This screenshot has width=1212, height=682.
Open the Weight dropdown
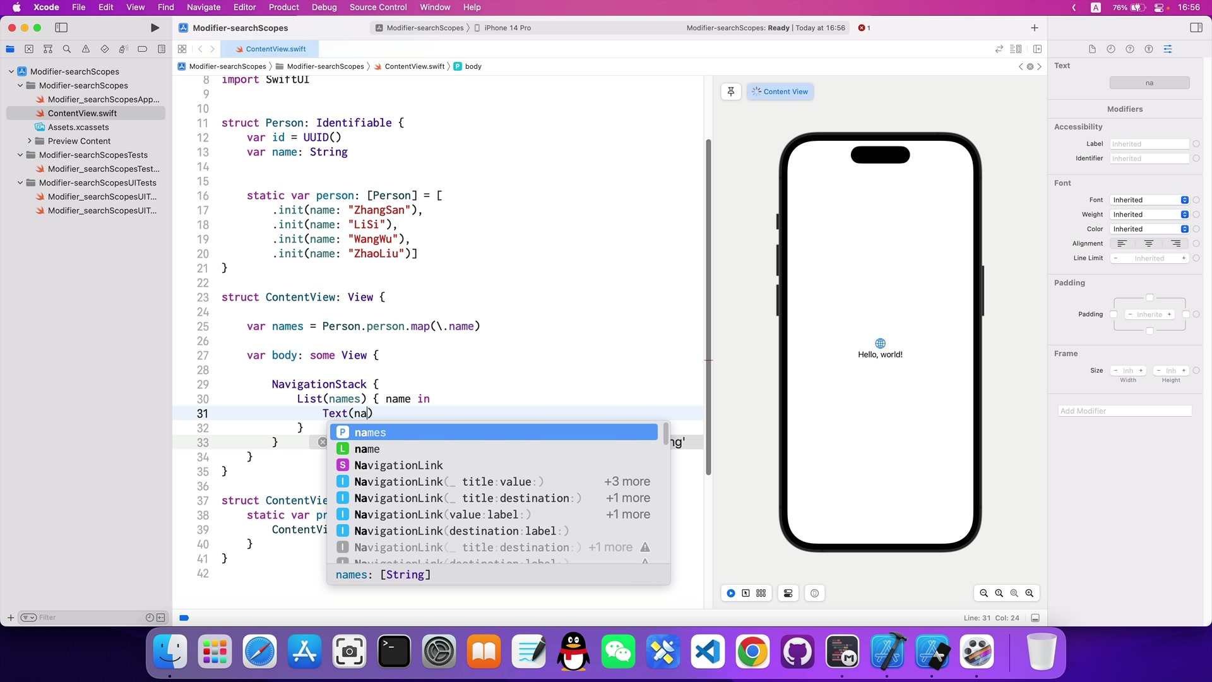coord(1150,215)
